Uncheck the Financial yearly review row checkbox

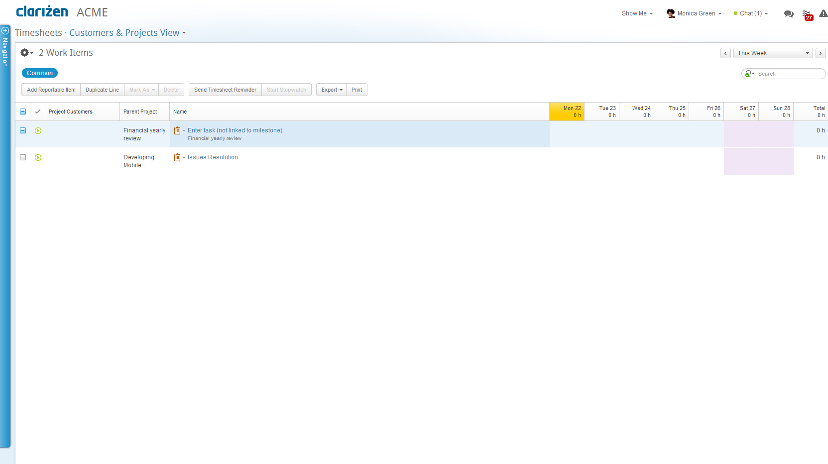pyautogui.click(x=23, y=130)
